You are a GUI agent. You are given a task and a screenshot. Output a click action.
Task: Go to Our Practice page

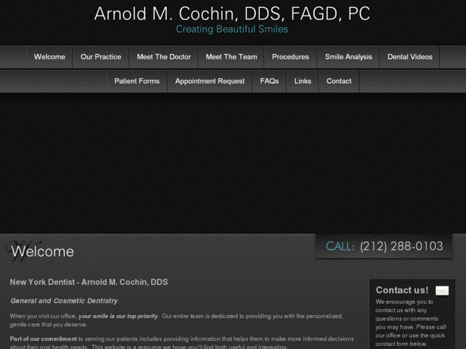click(101, 57)
